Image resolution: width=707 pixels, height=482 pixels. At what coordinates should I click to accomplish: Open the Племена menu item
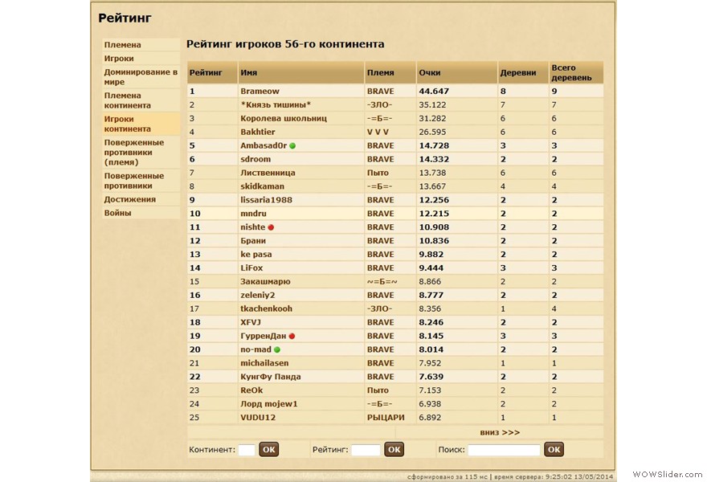[x=122, y=45]
